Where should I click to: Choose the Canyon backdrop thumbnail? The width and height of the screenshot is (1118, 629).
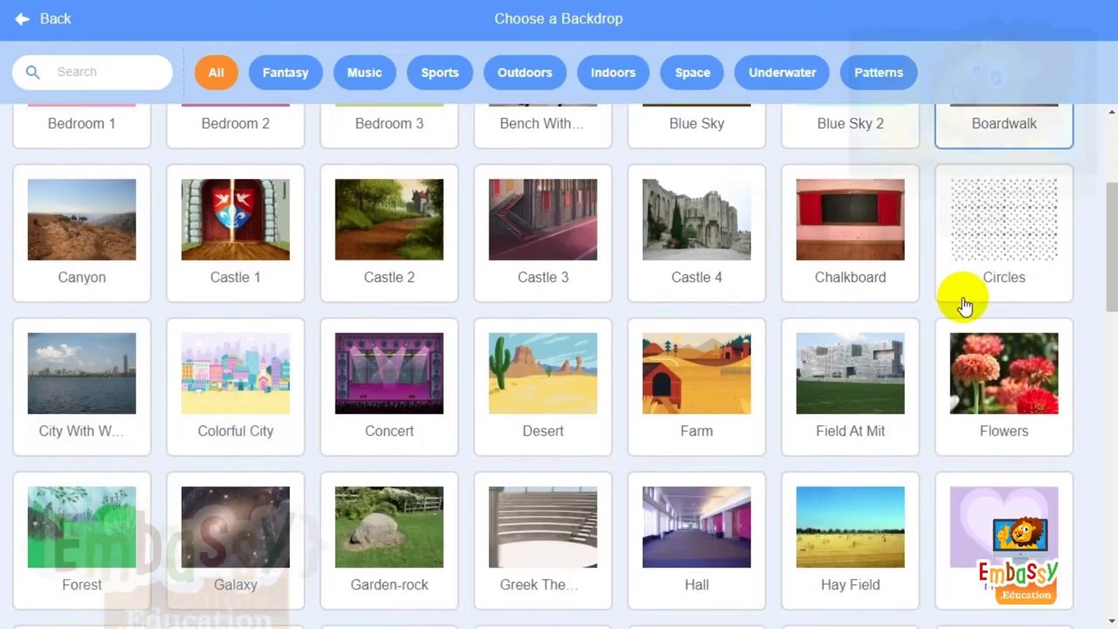82,220
